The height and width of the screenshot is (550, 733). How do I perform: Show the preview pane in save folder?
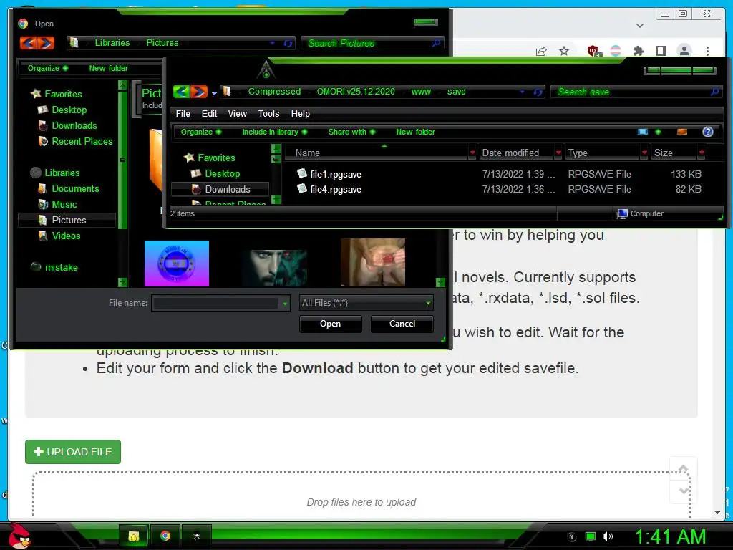pos(682,132)
